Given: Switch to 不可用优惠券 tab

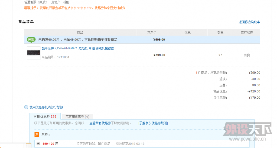Looking at the screenshot, I should point(77,117).
